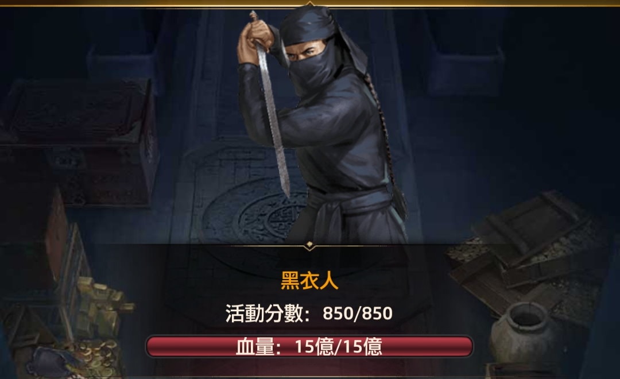Tap the clay jar beside the crates

[x=522, y=331]
